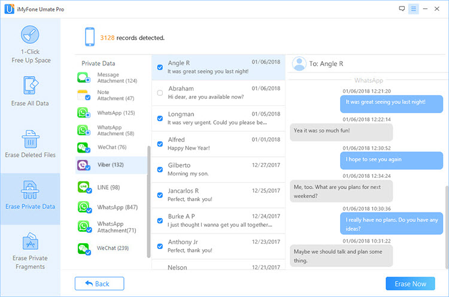This screenshot has width=449, height=297.
Task: Uncheck the Gilberto conversation checkbox
Action: coord(160,169)
